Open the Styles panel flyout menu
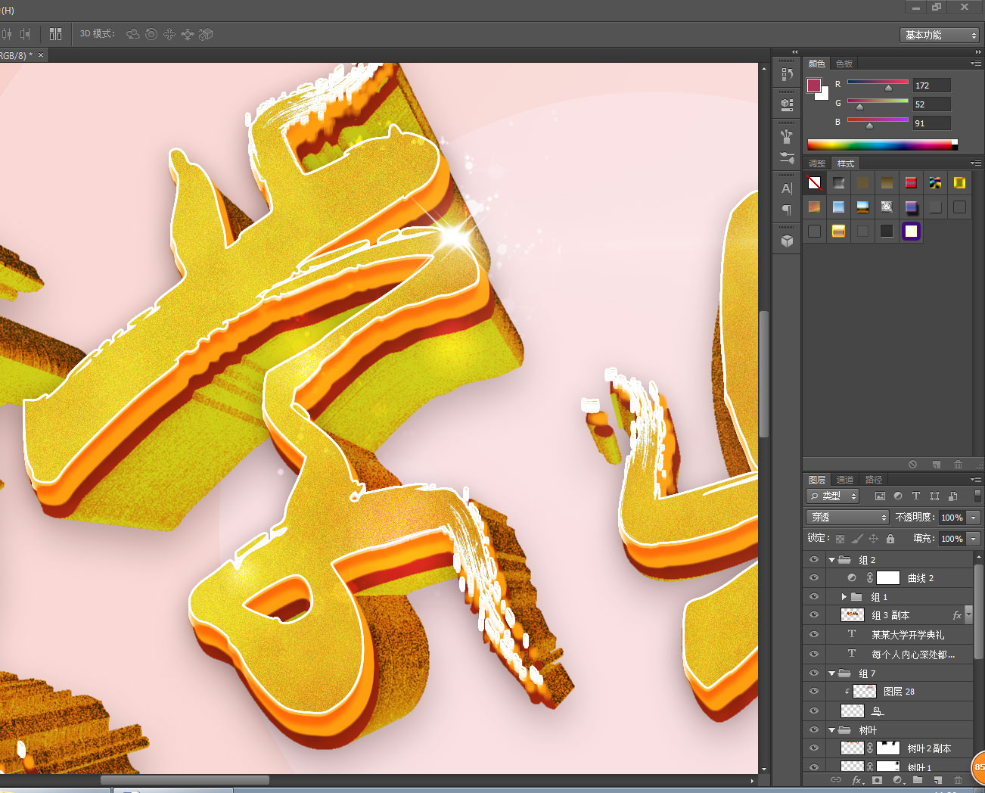Viewport: 985px width, 793px height. tap(976, 163)
